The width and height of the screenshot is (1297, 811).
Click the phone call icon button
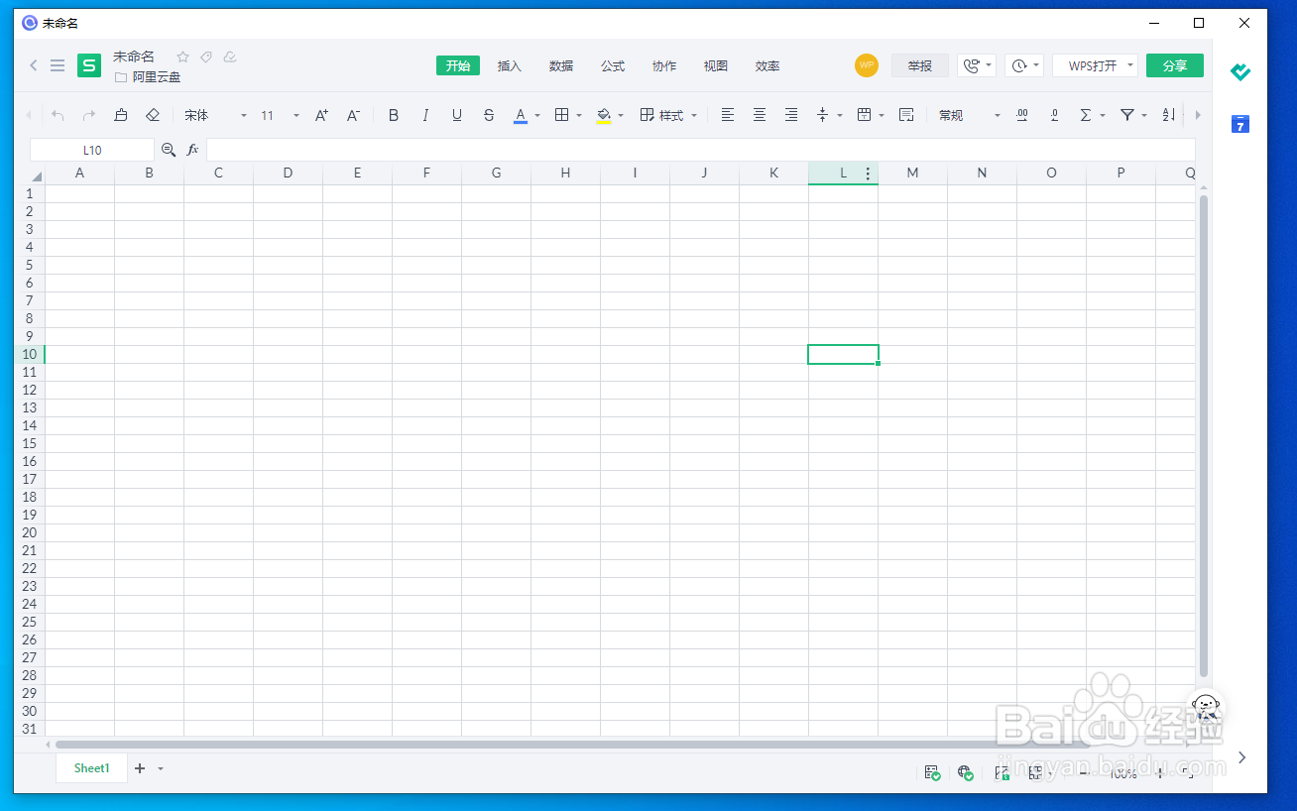(977, 65)
